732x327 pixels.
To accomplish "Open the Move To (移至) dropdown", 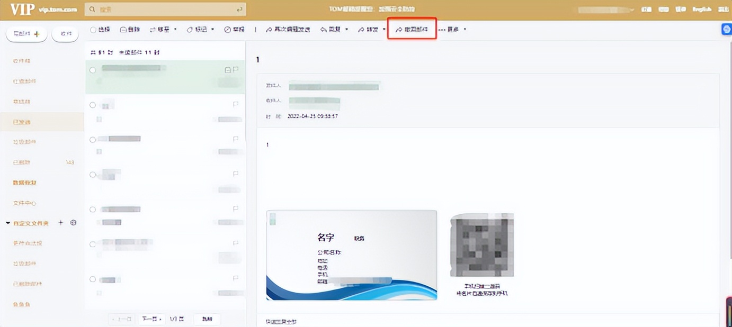I will tap(162, 29).
